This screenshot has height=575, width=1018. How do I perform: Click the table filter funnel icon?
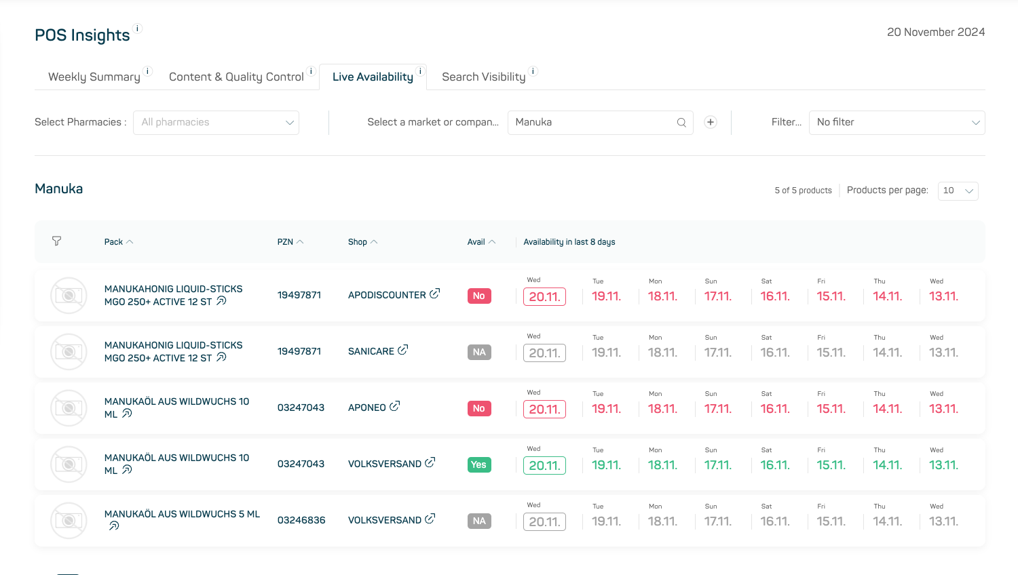point(57,241)
